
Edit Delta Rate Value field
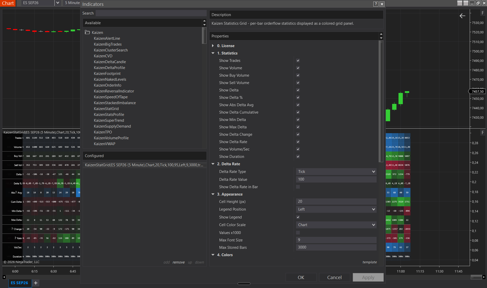(336, 179)
